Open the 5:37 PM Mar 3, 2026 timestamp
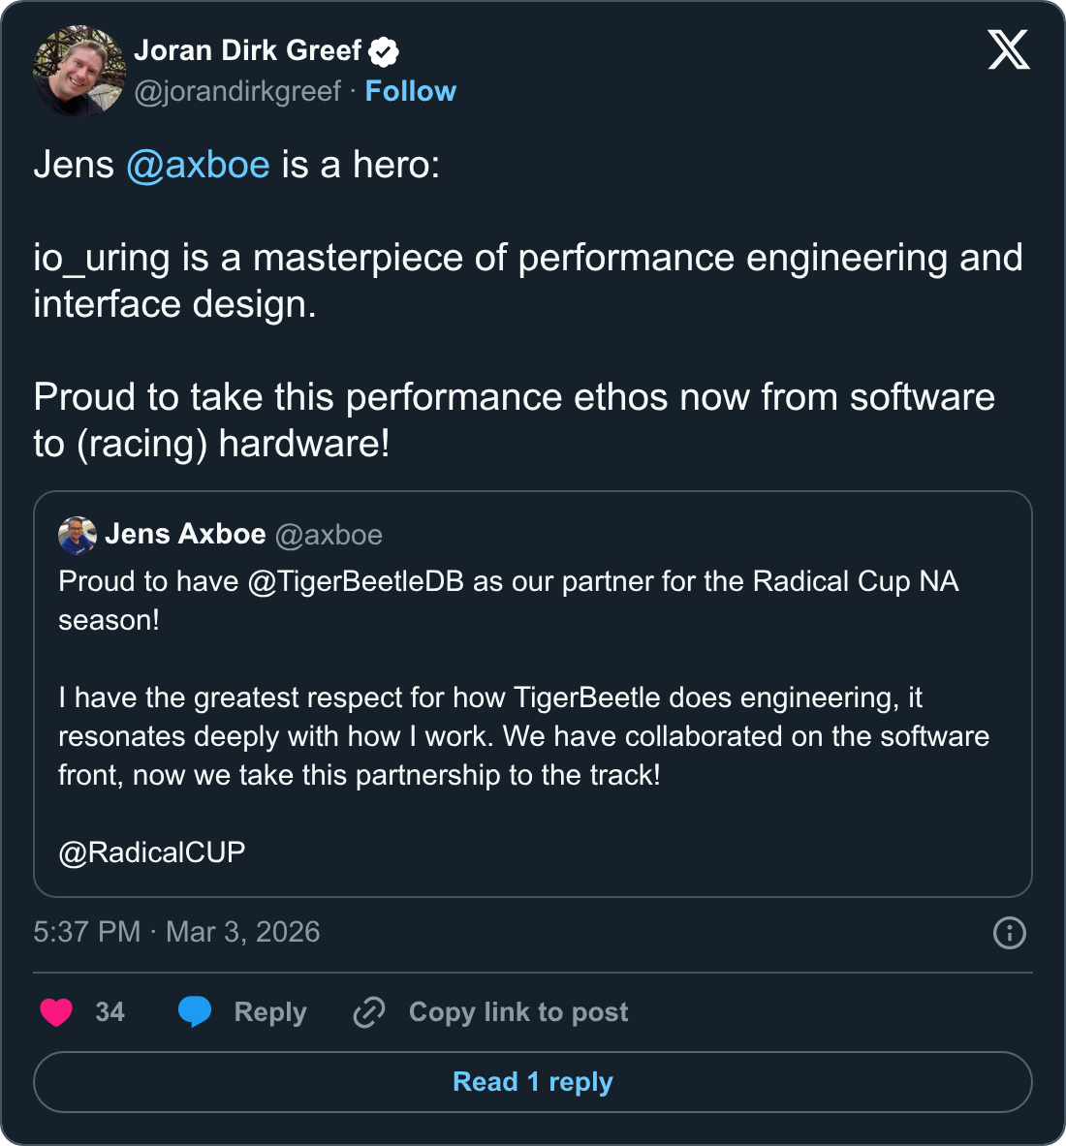Image resolution: width=1066 pixels, height=1146 pixels. point(176,932)
